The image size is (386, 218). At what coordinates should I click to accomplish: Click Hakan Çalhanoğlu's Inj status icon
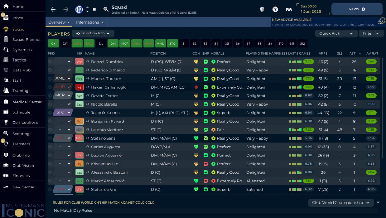[x=79, y=87]
